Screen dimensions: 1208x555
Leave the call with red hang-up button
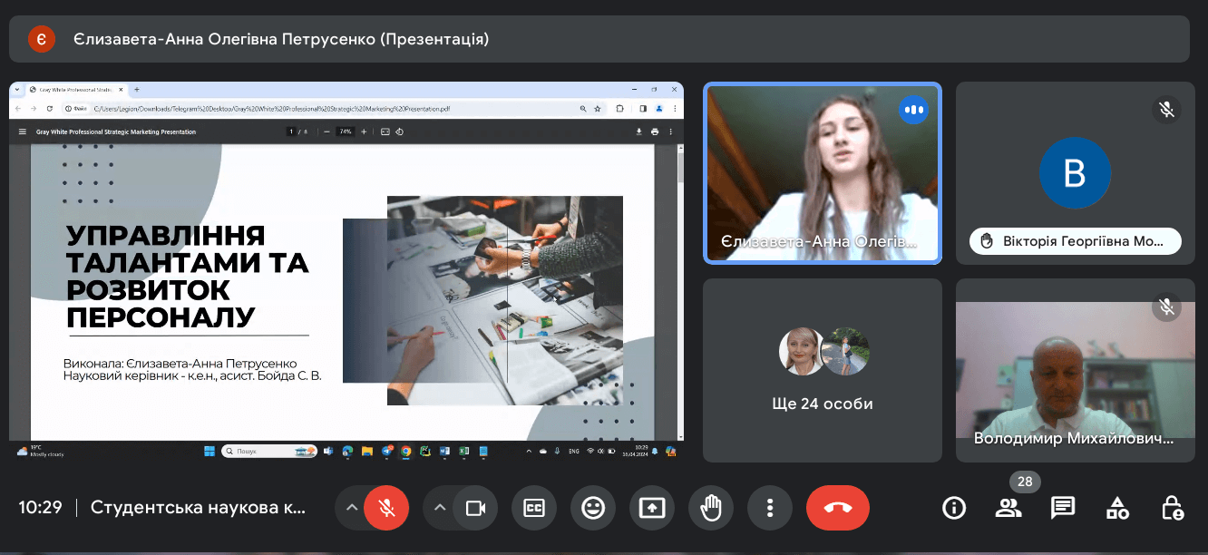pyautogui.click(x=837, y=508)
